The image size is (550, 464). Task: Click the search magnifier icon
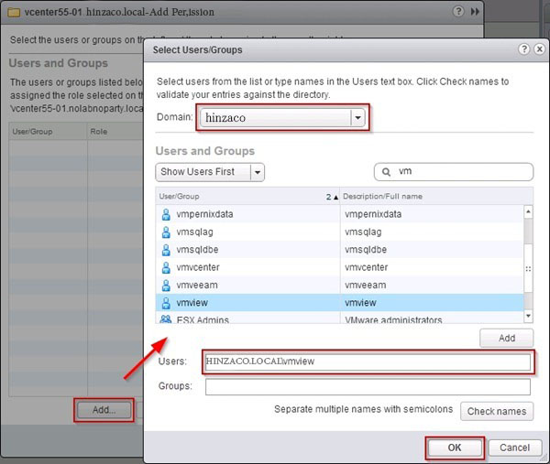387,172
